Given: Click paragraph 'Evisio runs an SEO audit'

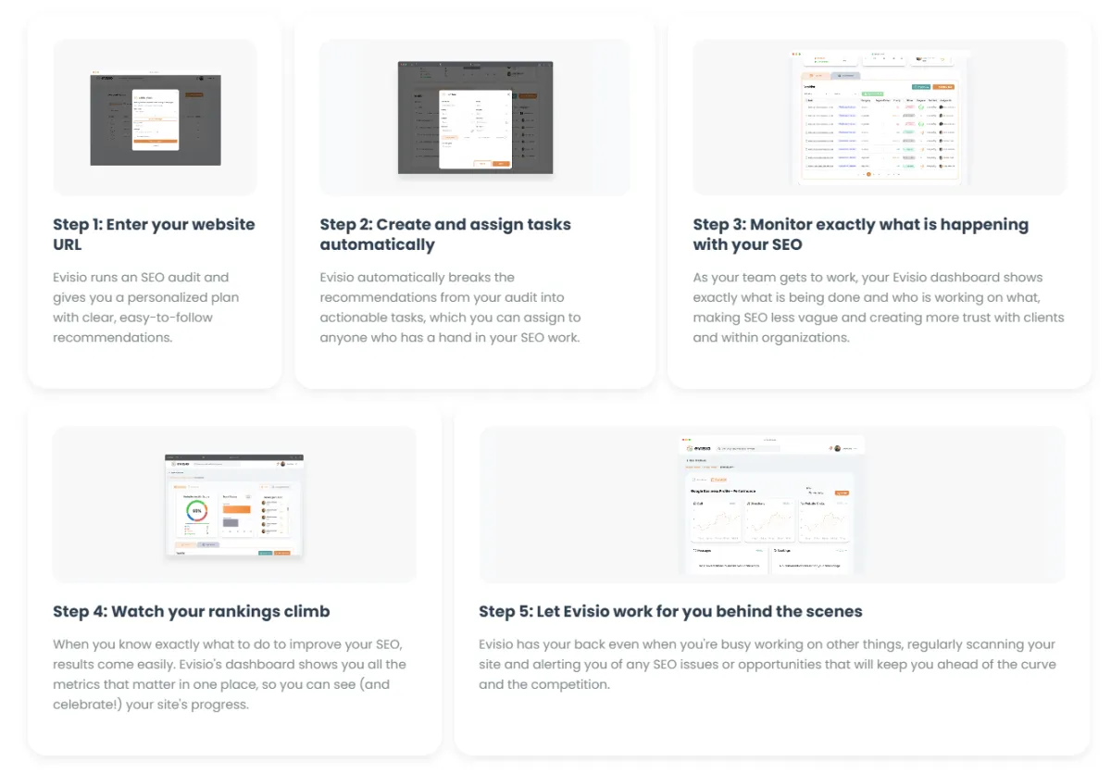Looking at the screenshot, I should click(145, 307).
